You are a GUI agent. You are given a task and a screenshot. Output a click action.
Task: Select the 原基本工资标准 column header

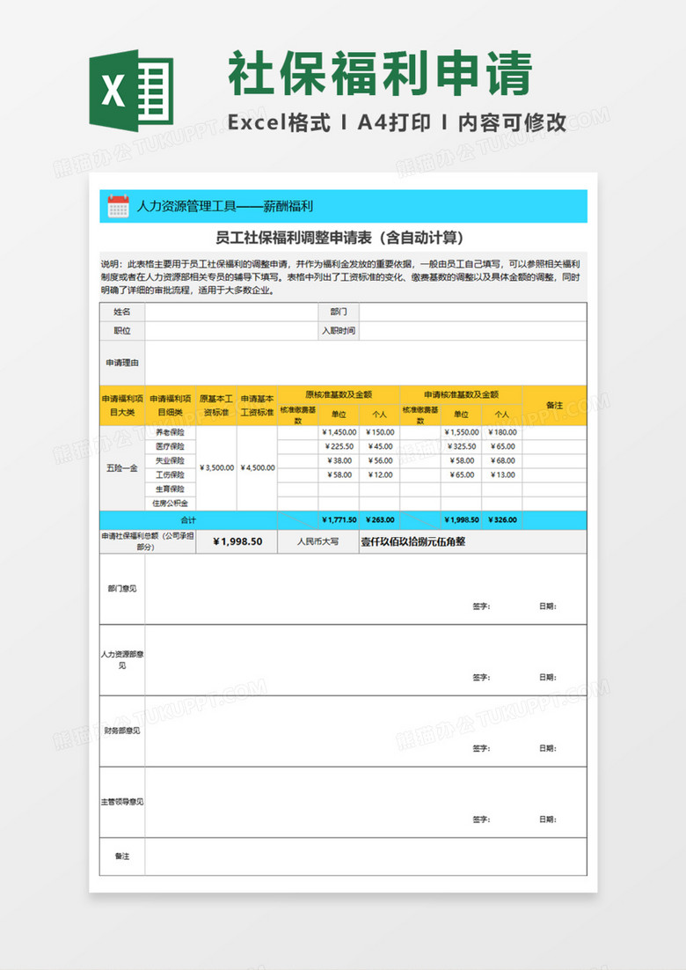pyautogui.click(x=216, y=405)
